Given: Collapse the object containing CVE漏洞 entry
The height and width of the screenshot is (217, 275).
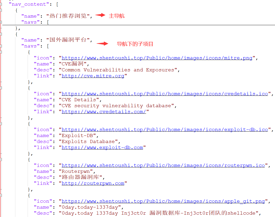Looking at the screenshot, I should (x=1, y=52).
